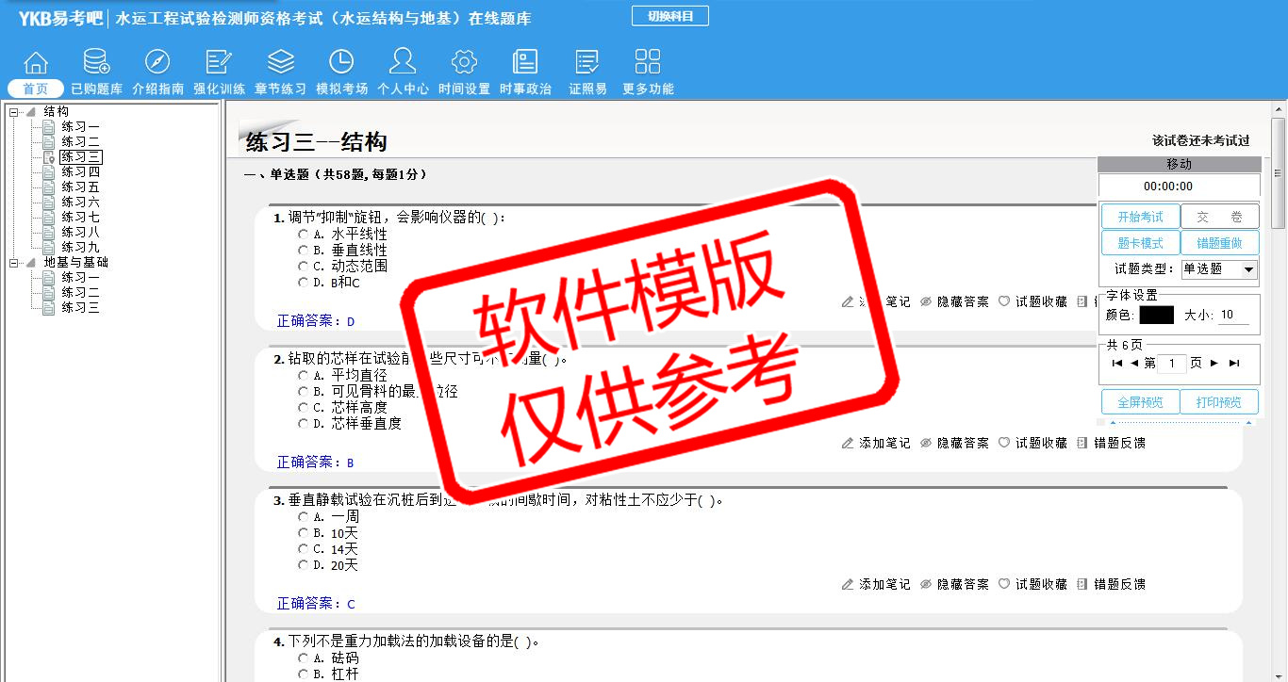Viewport: 1288px width, 682px height.
Task: Click the page number input field
Action: pyautogui.click(x=1171, y=364)
